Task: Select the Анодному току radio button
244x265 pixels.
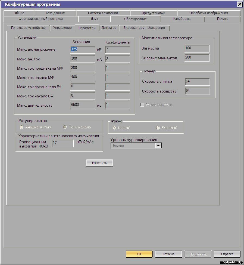Action: pyautogui.click(x=22, y=127)
